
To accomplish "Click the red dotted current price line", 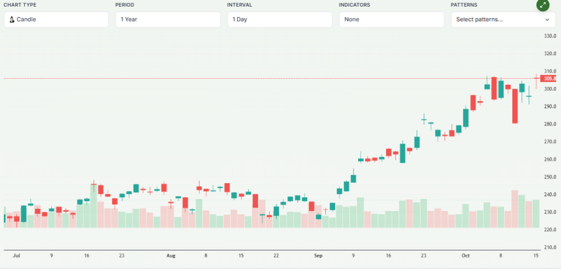I will click(x=274, y=79).
